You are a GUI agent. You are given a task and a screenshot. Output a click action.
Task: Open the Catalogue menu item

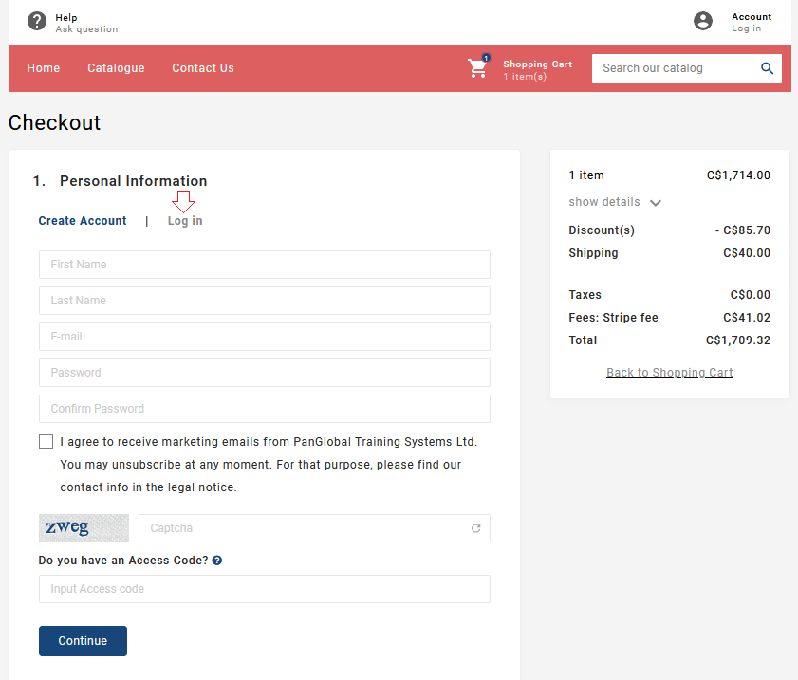(x=116, y=68)
